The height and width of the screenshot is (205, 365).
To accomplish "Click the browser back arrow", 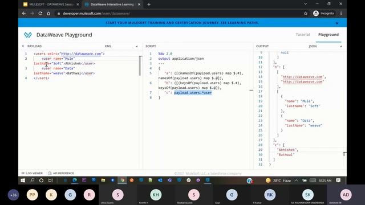I will 24,14.
